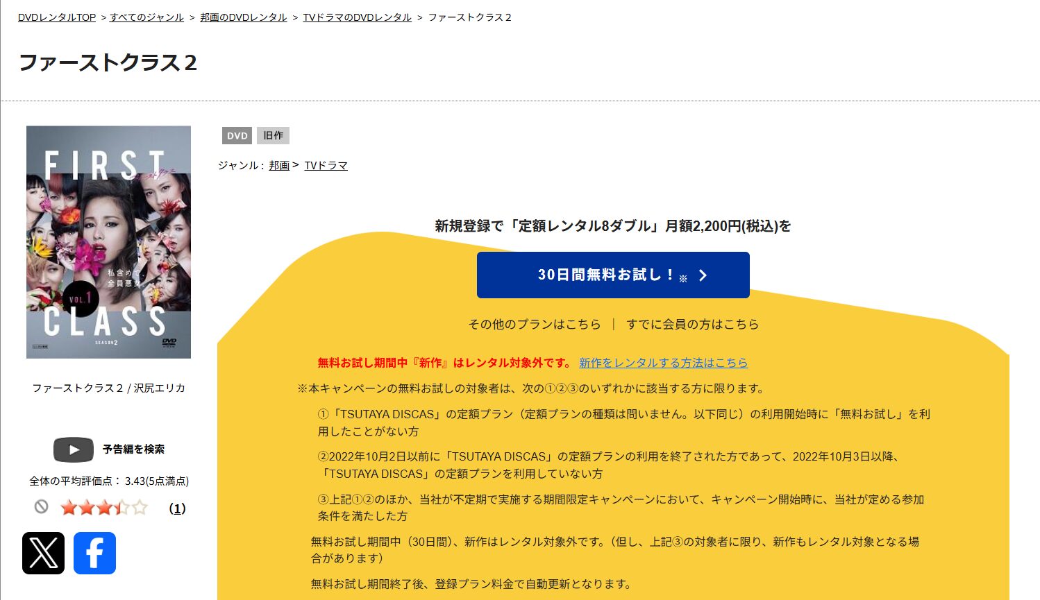Open the 邦画 genre link
1040x600 pixels.
(x=279, y=165)
